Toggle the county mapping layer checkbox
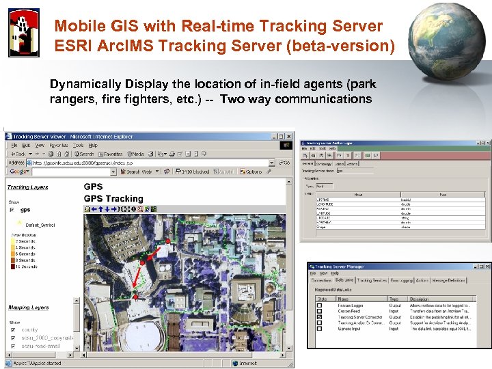The image size is (492, 369). pyautogui.click(x=13, y=330)
